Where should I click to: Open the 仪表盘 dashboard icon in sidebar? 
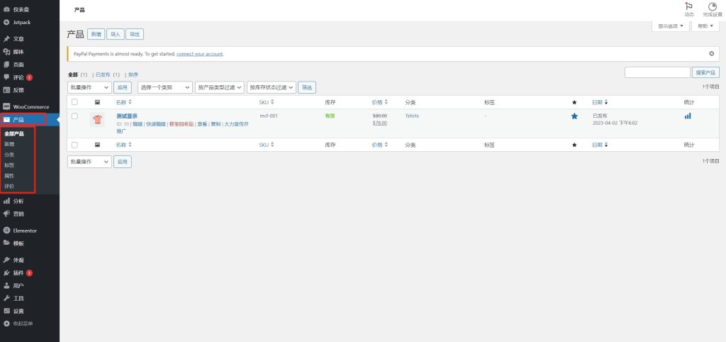click(x=6, y=9)
